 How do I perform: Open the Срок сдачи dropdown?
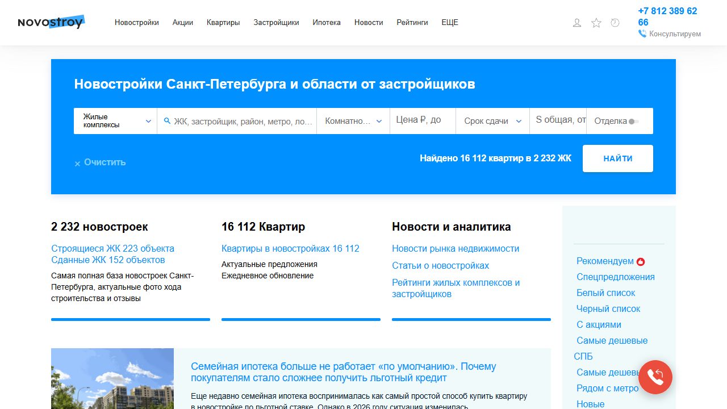point(493,121)
